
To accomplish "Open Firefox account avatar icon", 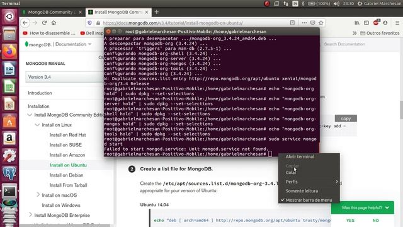I will coord(385,23).
